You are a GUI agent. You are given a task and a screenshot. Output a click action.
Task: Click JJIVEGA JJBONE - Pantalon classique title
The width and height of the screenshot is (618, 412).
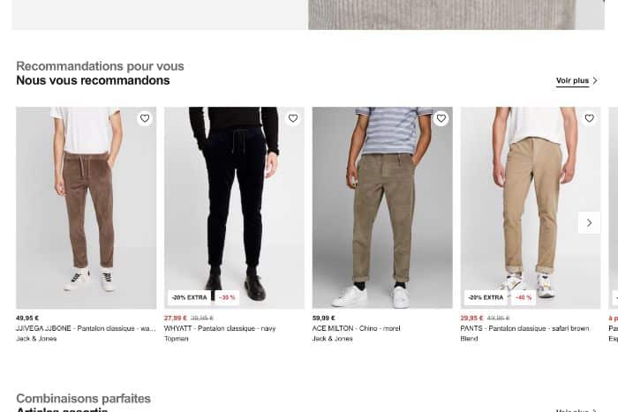click(x=86, y=328)
